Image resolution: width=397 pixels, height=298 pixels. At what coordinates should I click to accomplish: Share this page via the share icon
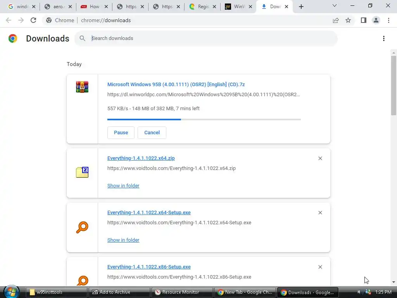tap(336, 20)
